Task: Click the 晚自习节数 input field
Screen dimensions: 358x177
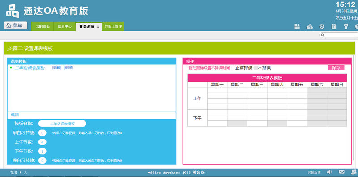Action: (42, 161)
